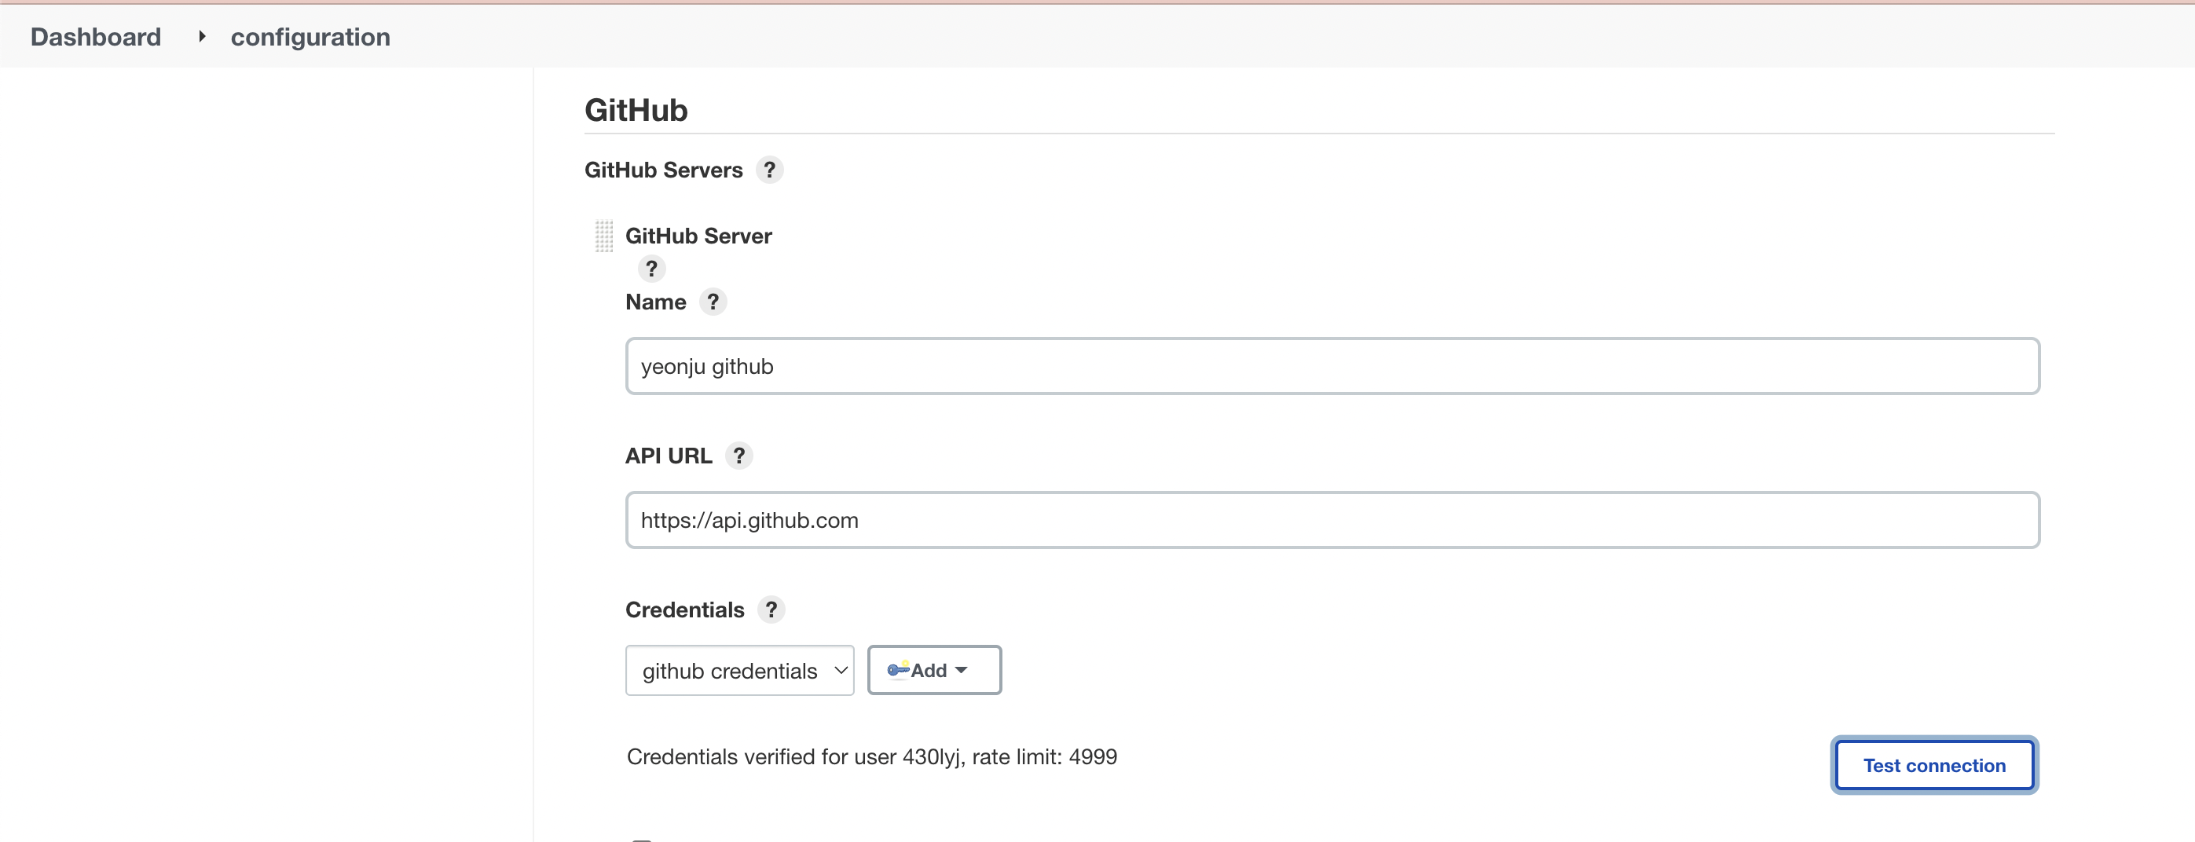Open the github credentials dropdown
Image resolution: width=2195 pixels, height=842 pixels.
(739, 671)
